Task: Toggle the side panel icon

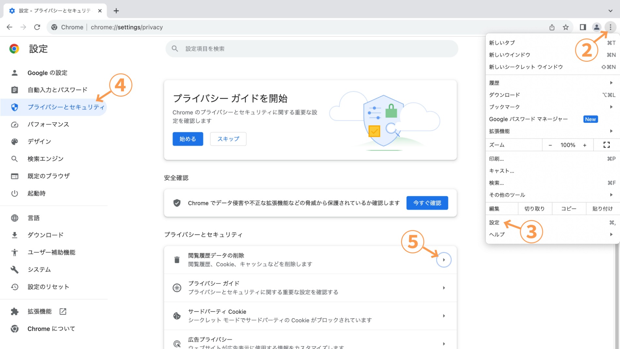Action: (583, 27)
